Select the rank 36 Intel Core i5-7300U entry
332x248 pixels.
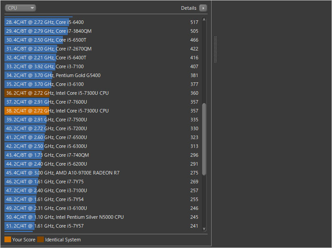(x=102, y=93)
